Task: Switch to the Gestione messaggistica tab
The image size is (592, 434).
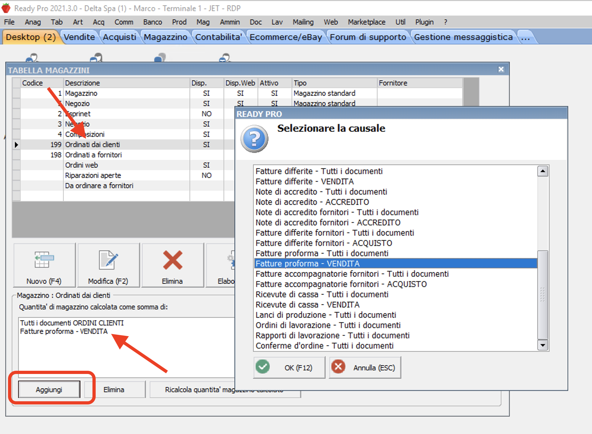Action: [x=463, y=37]
